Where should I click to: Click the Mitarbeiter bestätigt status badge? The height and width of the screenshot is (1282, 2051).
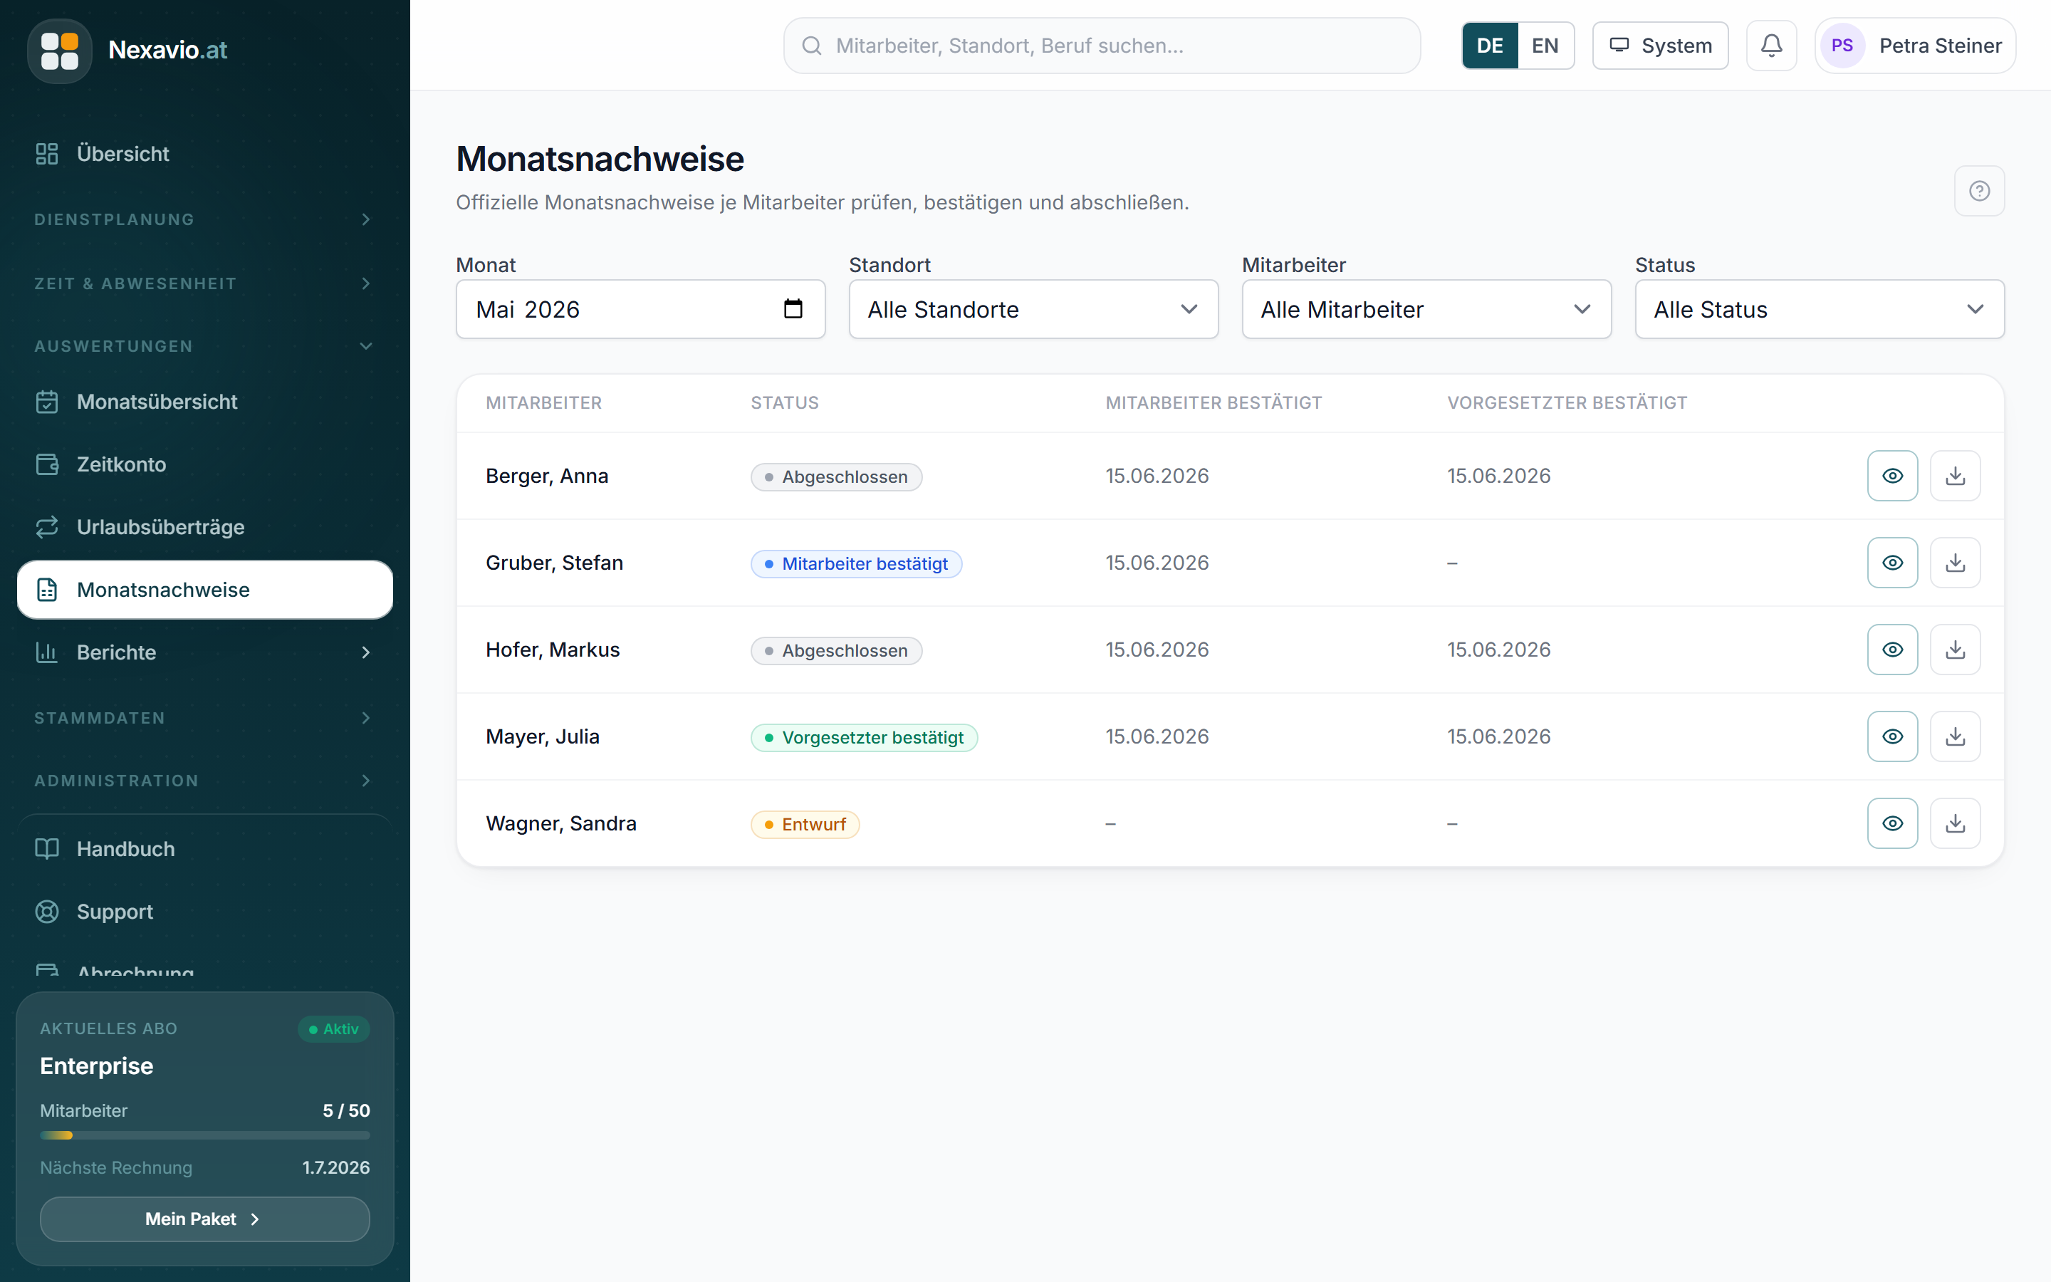(856, 564)
